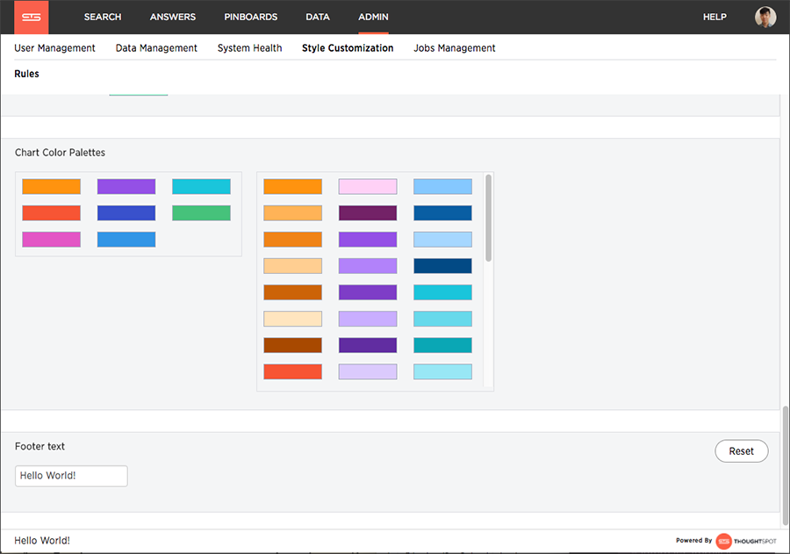Open the PINBOARDS page

(x=251, y=18)
